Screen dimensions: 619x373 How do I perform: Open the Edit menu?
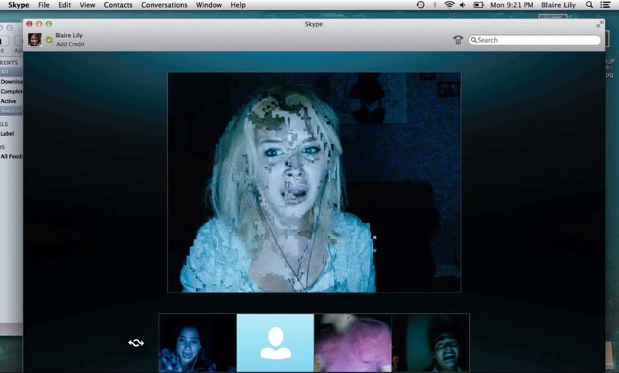[x=64, y=5]
